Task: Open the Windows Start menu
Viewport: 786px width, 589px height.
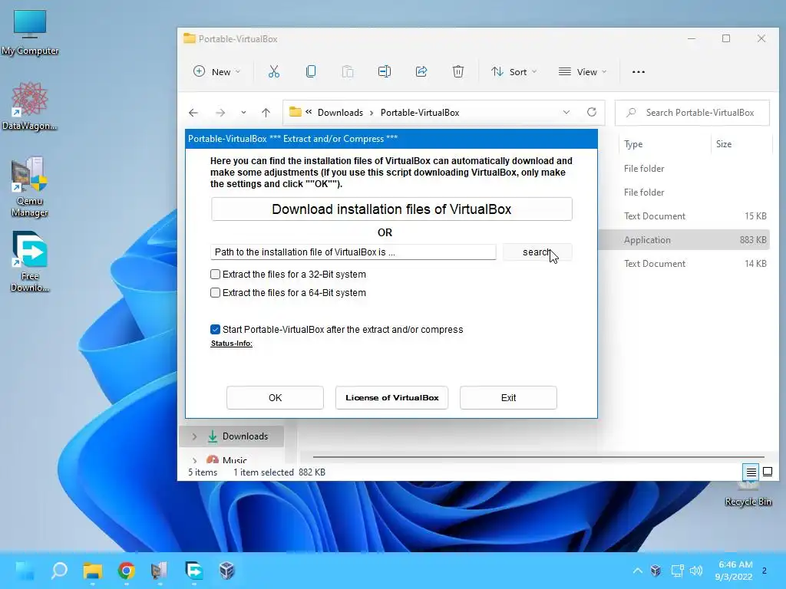Action: pyautogui.click(x=25, y=571)
